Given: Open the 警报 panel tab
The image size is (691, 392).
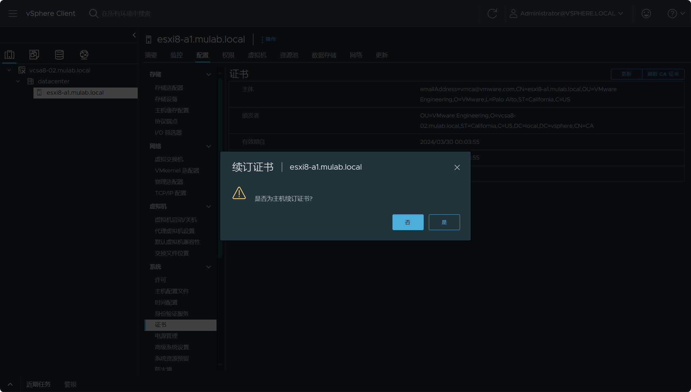Looking at the screenshot, I should click(x=70, y=384).
